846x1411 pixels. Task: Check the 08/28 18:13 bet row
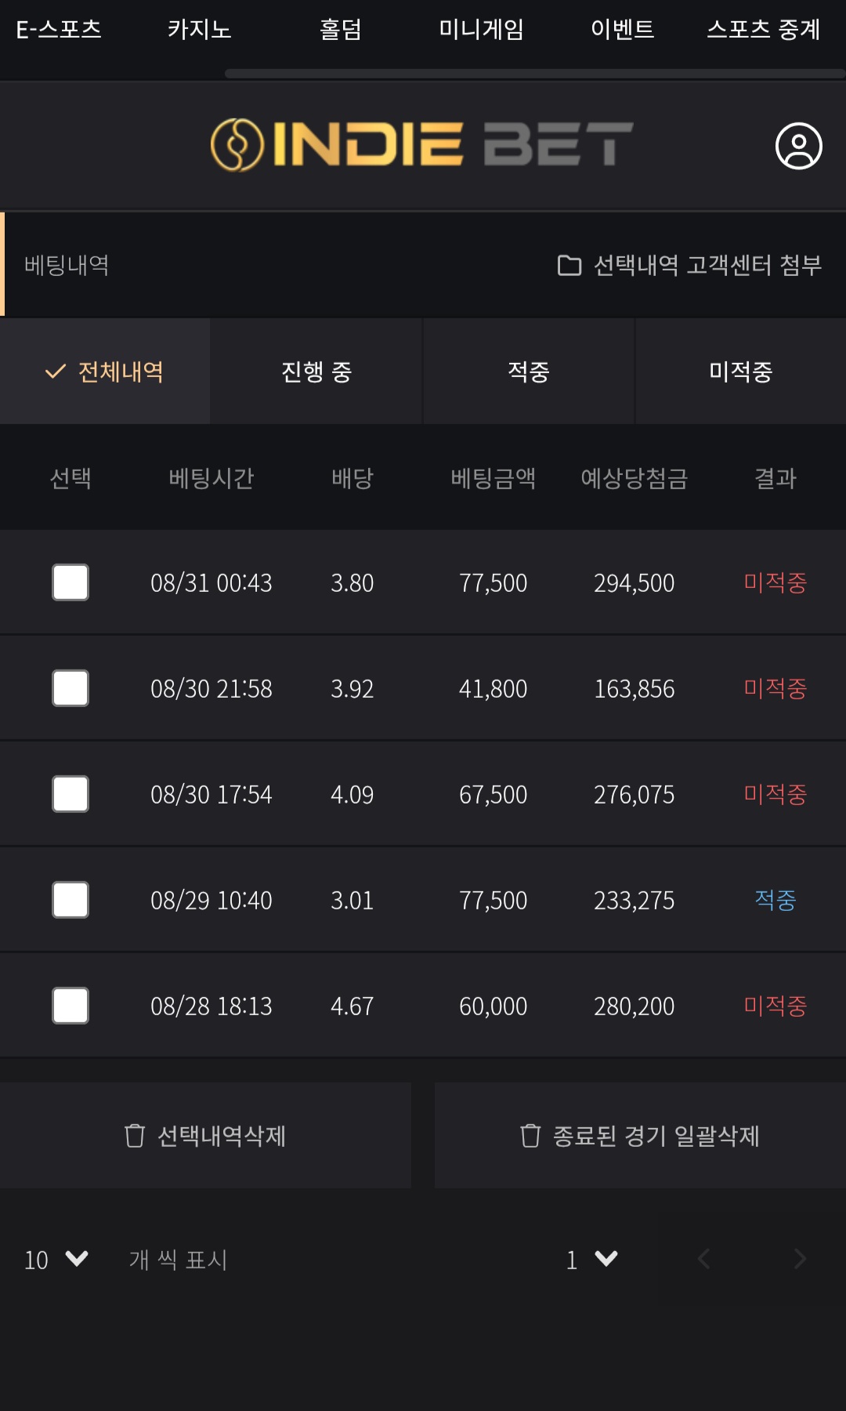(x=70, y=1006)
